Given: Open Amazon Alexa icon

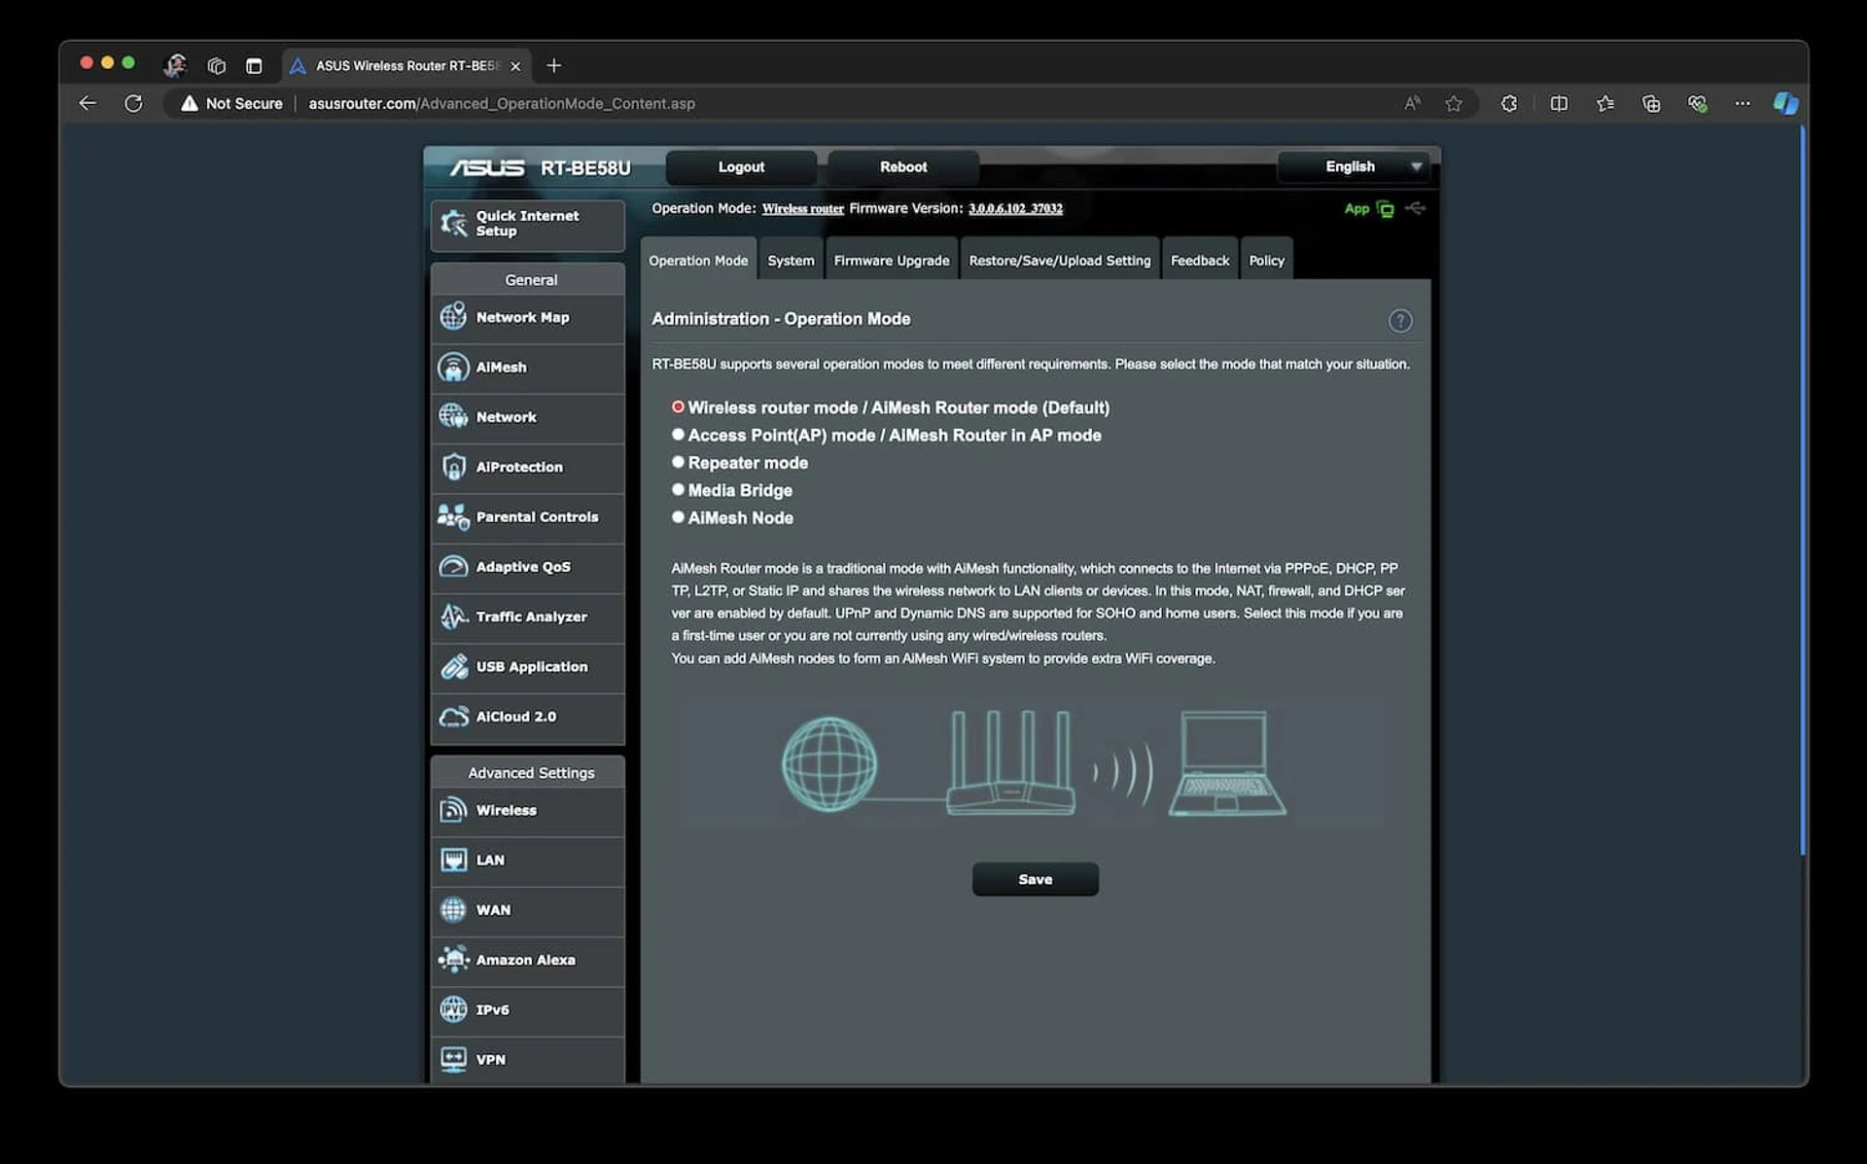Looking at the screenshot, I should point(453,960).
